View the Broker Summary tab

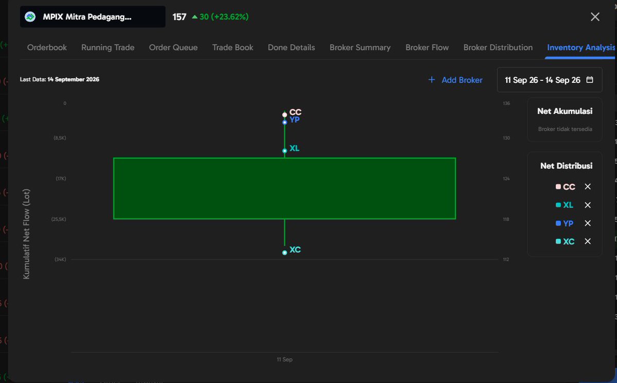(360, 47)
